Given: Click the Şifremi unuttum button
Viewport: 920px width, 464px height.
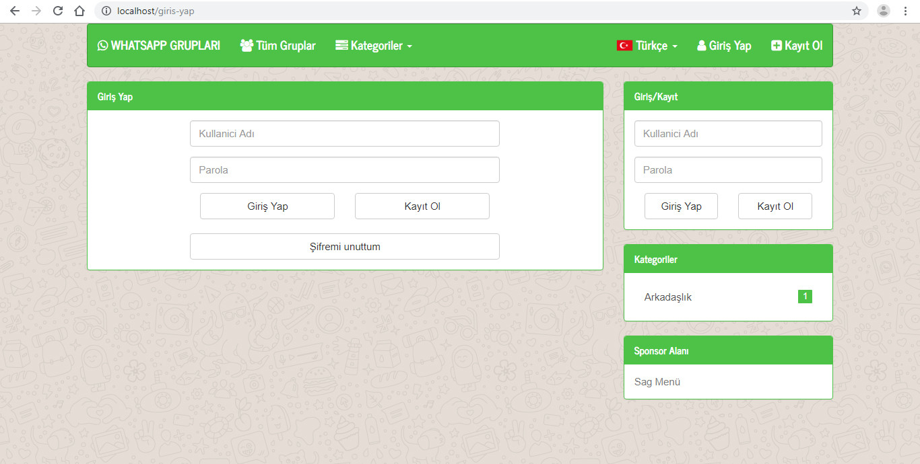Looking at the screenshot, I should click(345, 247).
